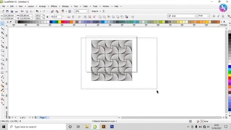Create a new document
Viewport: 231px width, 130px height.
click(3, 11)
